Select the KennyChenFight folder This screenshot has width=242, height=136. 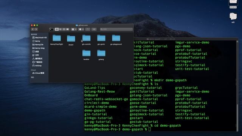57,40
